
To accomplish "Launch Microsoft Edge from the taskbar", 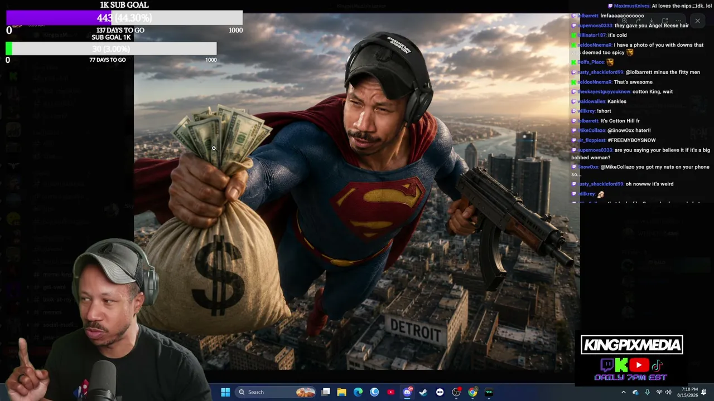I will 358,392.
